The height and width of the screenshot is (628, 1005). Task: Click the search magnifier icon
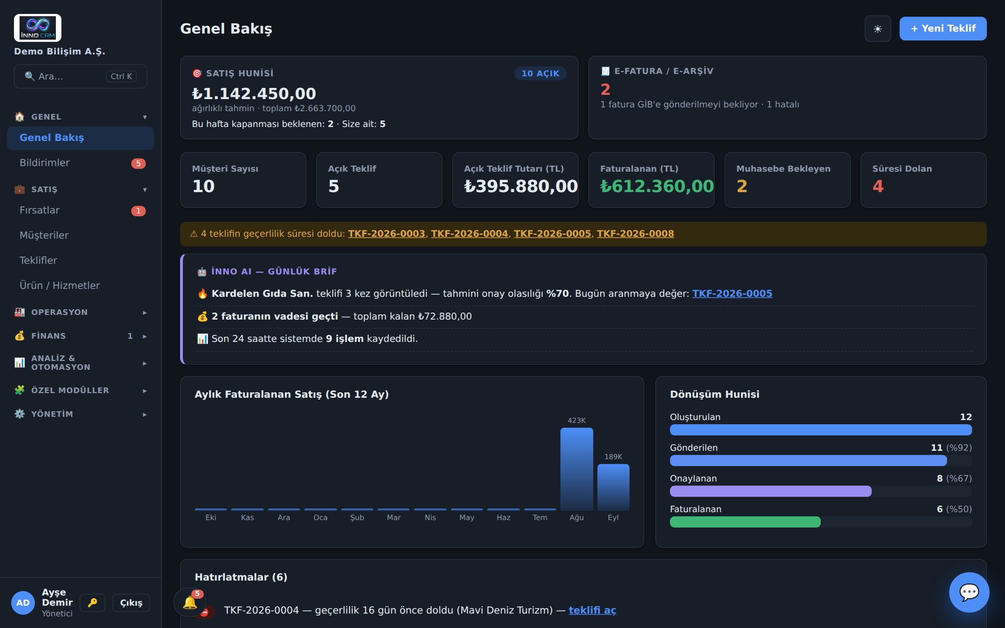30,76
